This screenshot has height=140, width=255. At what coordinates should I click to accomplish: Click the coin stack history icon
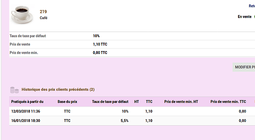point(14,90)
